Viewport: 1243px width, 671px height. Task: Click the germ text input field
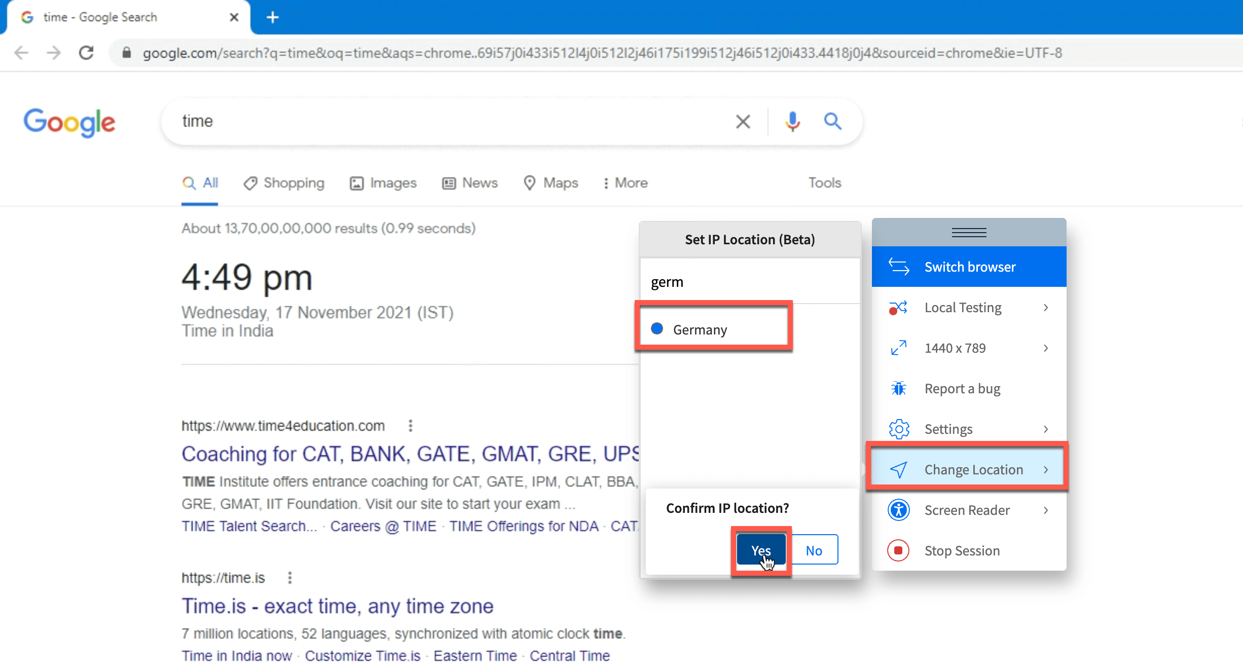[x=749, y=282]
